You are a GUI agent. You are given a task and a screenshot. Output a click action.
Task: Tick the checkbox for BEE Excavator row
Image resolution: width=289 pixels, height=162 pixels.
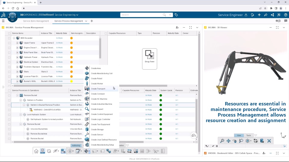click(x=9, y=38)
